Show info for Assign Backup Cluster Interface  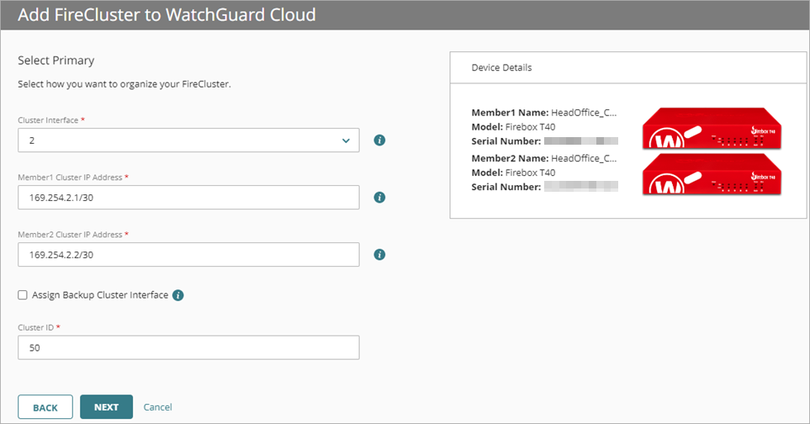tap(178, 295)
